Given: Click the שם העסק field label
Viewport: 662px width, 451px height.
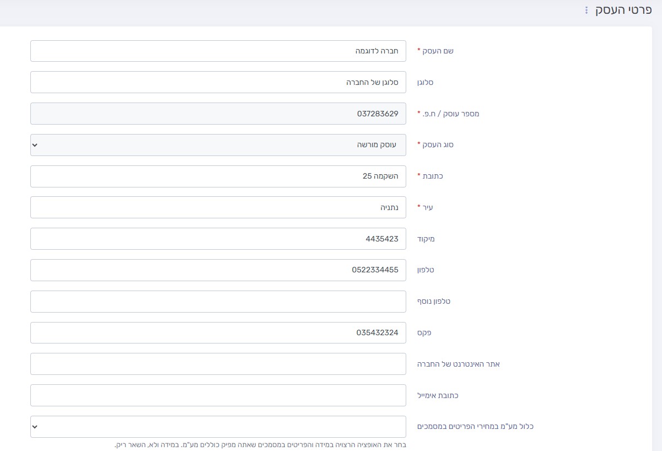Looking at the screenshot, I should [x=437, y=51].
